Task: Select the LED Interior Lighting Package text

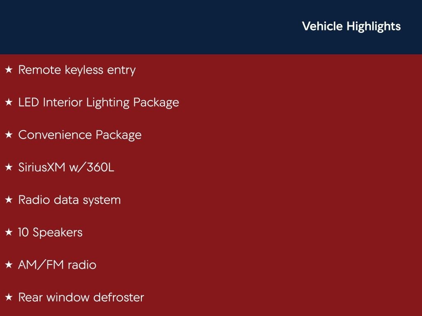Action: pos(98,103)
